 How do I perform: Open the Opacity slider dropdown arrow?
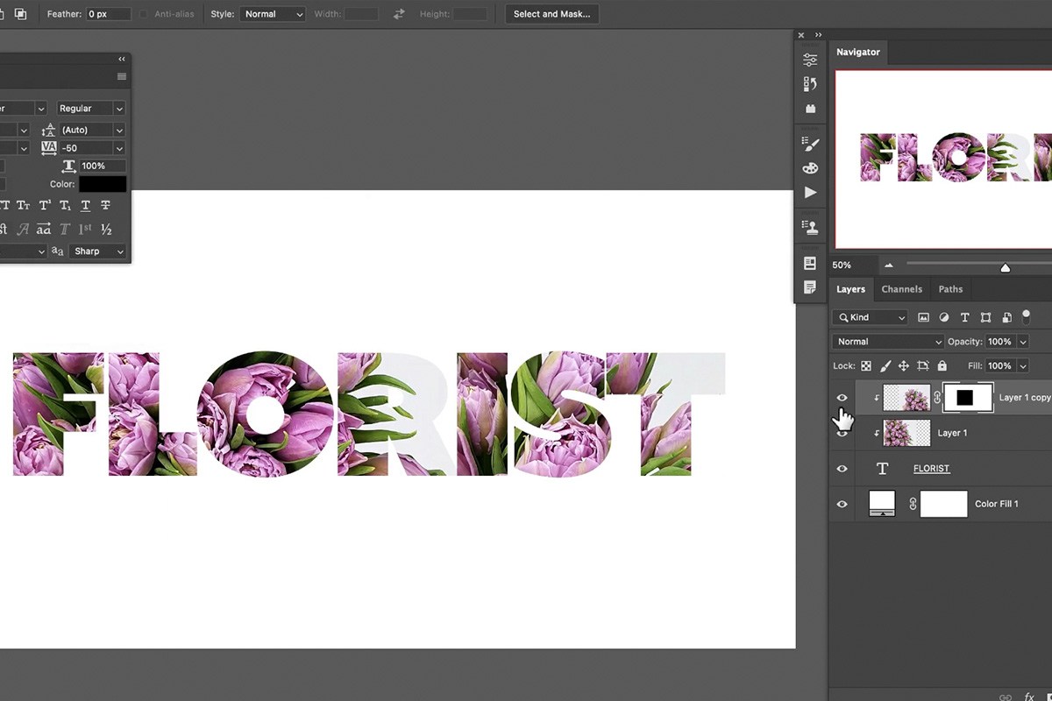[1022, 342]
